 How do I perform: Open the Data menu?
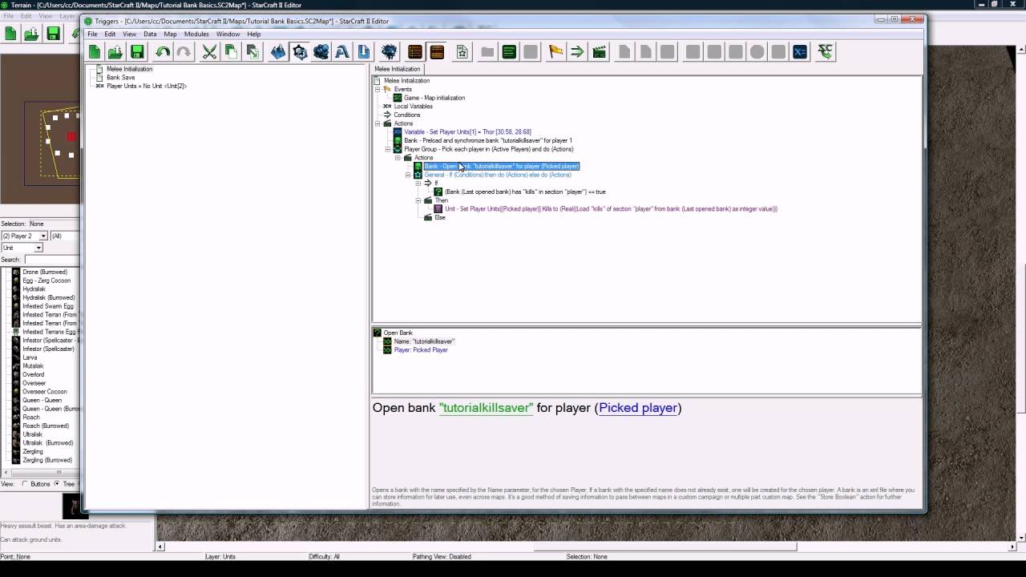[x=150, y=34]
